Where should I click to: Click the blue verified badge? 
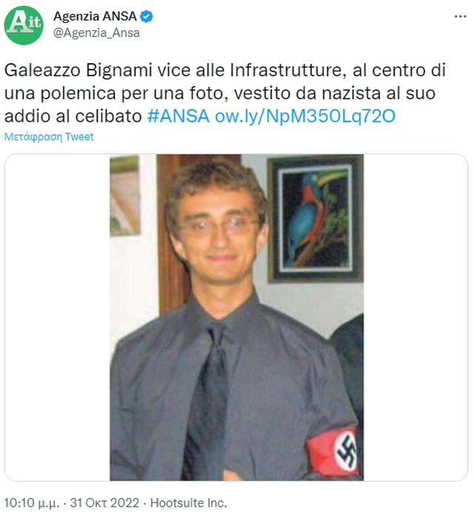[x=146, y=16]
